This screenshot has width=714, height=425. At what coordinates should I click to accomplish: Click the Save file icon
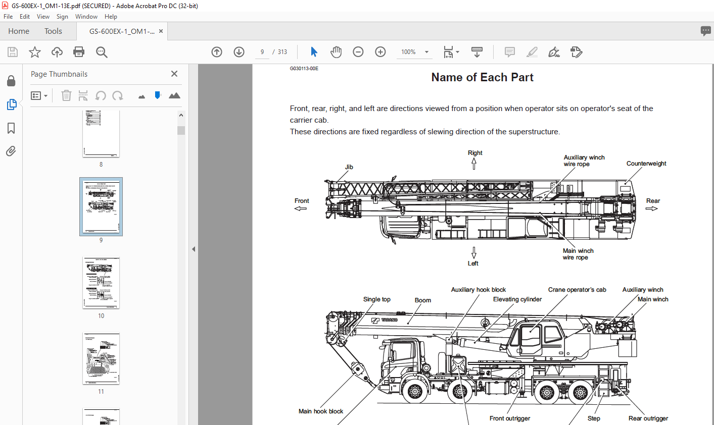coord(13,52)
